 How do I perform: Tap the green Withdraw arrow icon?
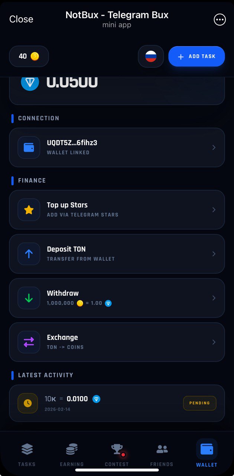[29, 298]
